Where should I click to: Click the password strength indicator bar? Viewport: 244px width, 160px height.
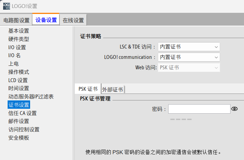coord(181,119)
